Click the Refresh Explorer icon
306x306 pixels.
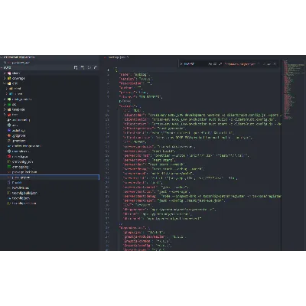coord(89,67)
